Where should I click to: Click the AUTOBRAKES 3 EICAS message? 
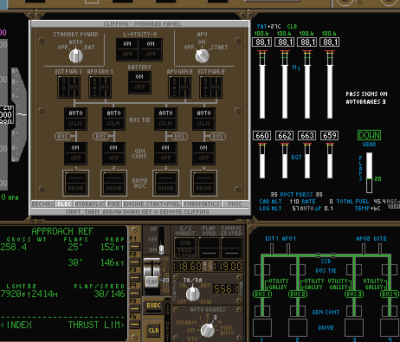[365, 101]
